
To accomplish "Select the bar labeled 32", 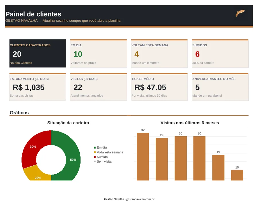I will pyautogui.click(x=143, y=157).
